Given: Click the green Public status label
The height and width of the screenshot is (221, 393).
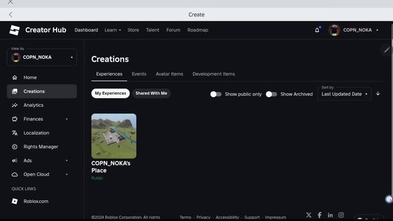Looking at the screenshot, I should point(97,178).
